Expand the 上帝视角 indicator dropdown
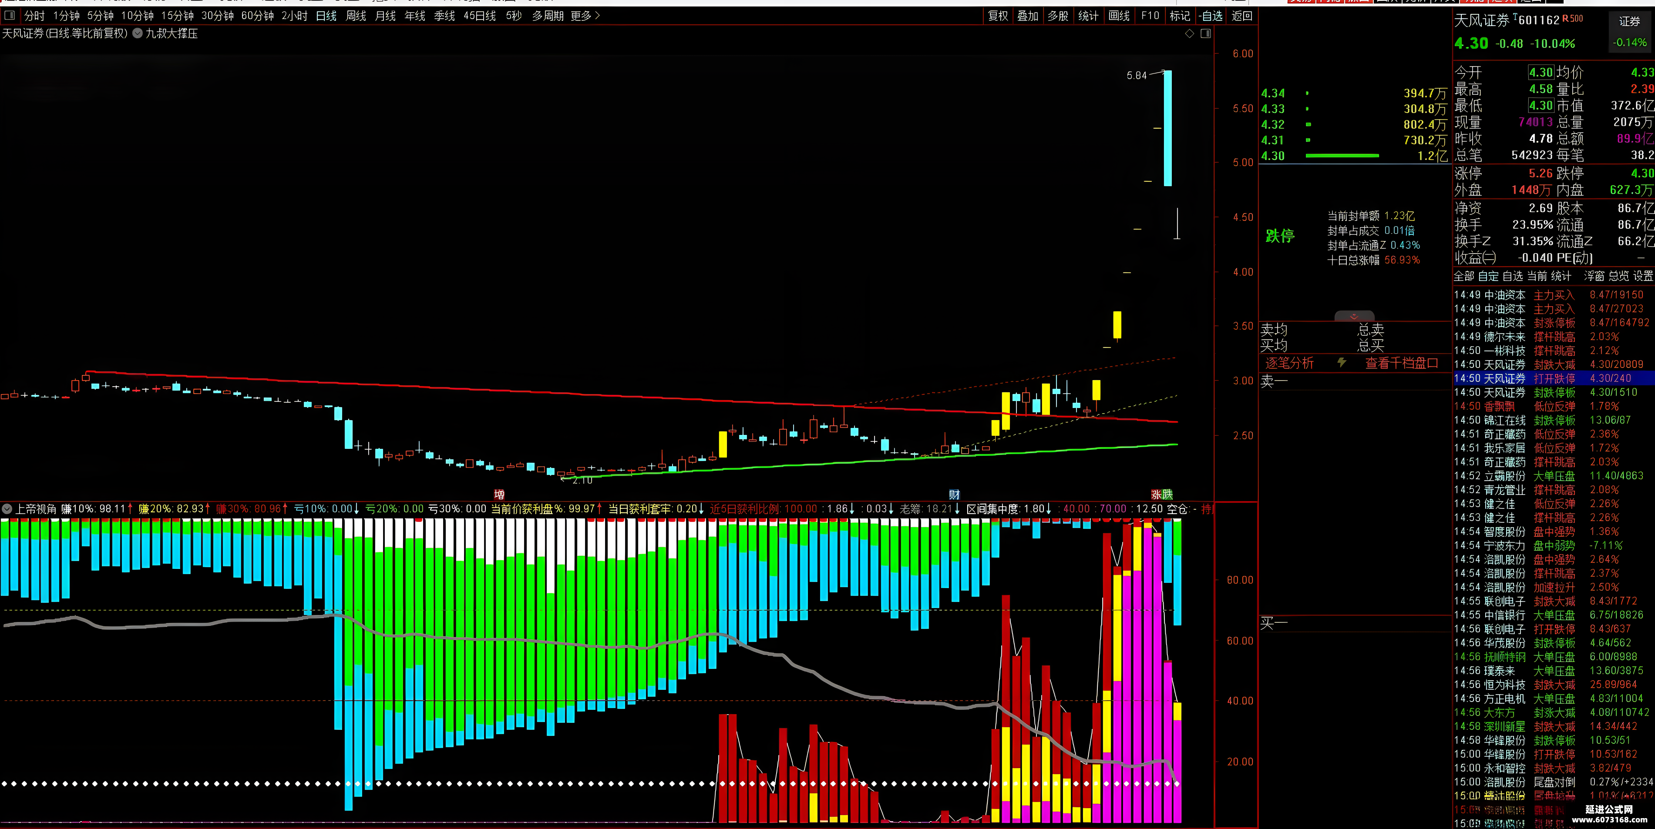 click(7, 508)
